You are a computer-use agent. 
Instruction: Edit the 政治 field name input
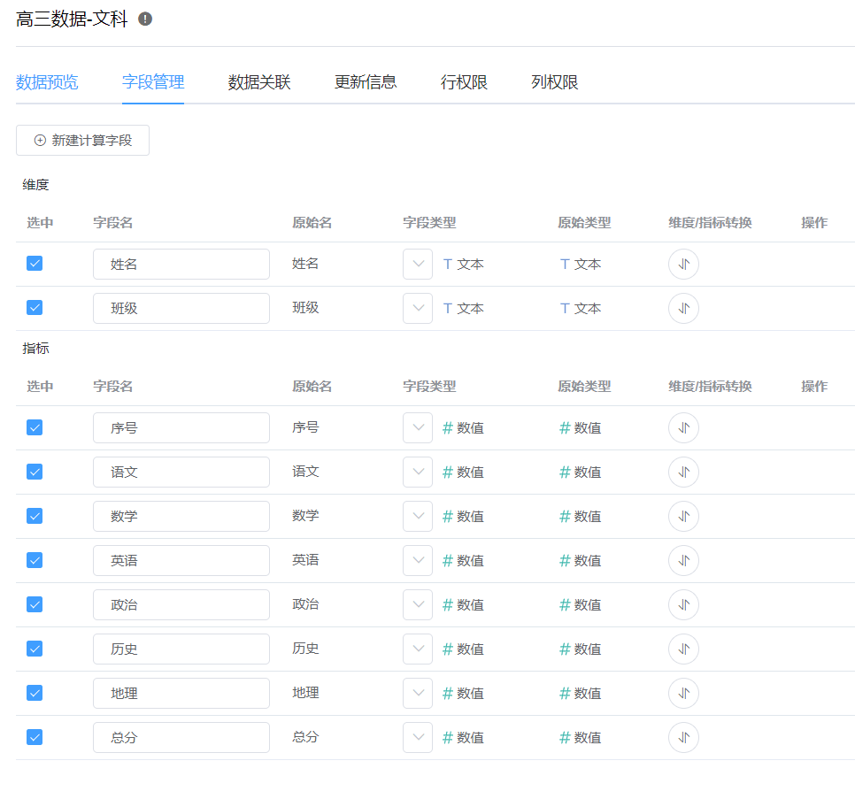point(181,605)
